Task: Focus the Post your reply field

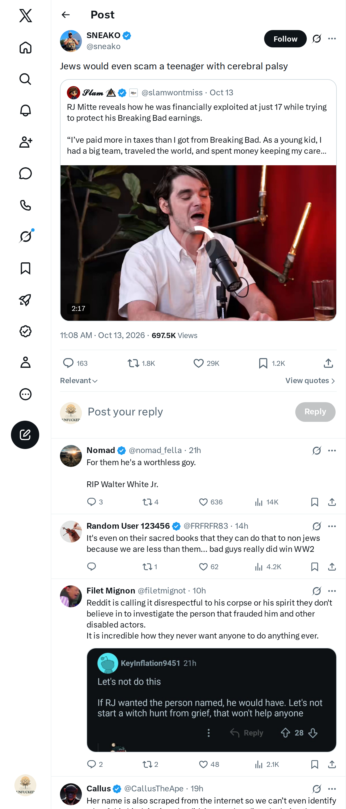Action: pos(188,412)
